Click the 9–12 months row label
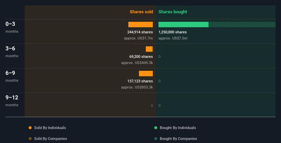 [12, 101]
